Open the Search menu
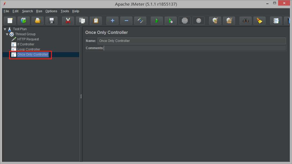292x164 pixels. pos(27,11)
